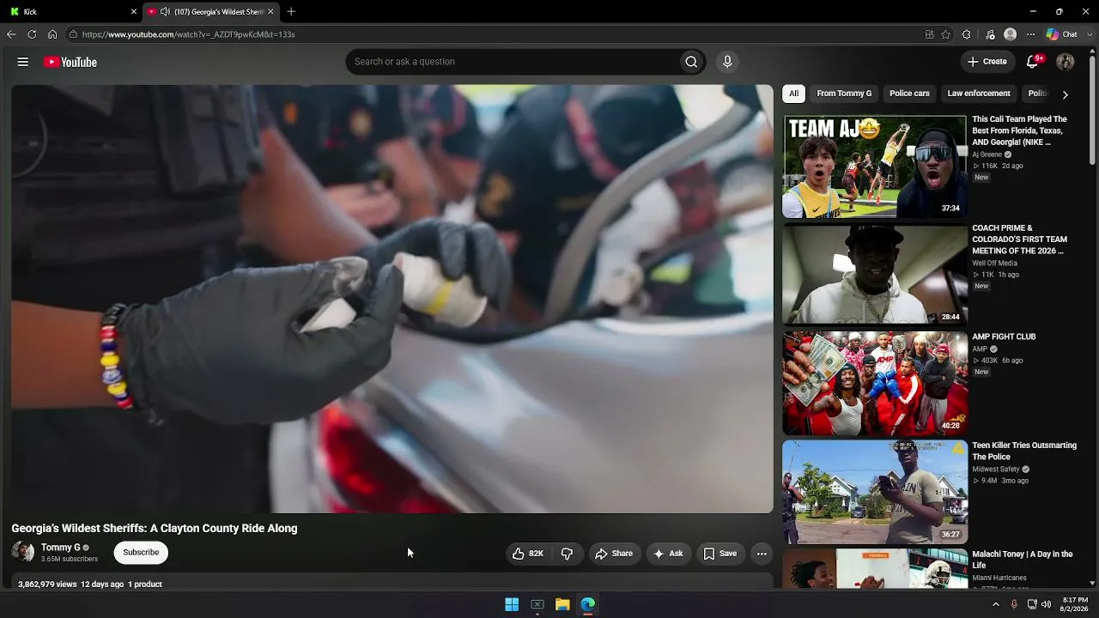Go back with the browser back arrow

tap(11, 34)
